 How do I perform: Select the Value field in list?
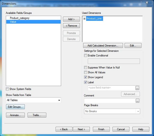coord(13,22)
